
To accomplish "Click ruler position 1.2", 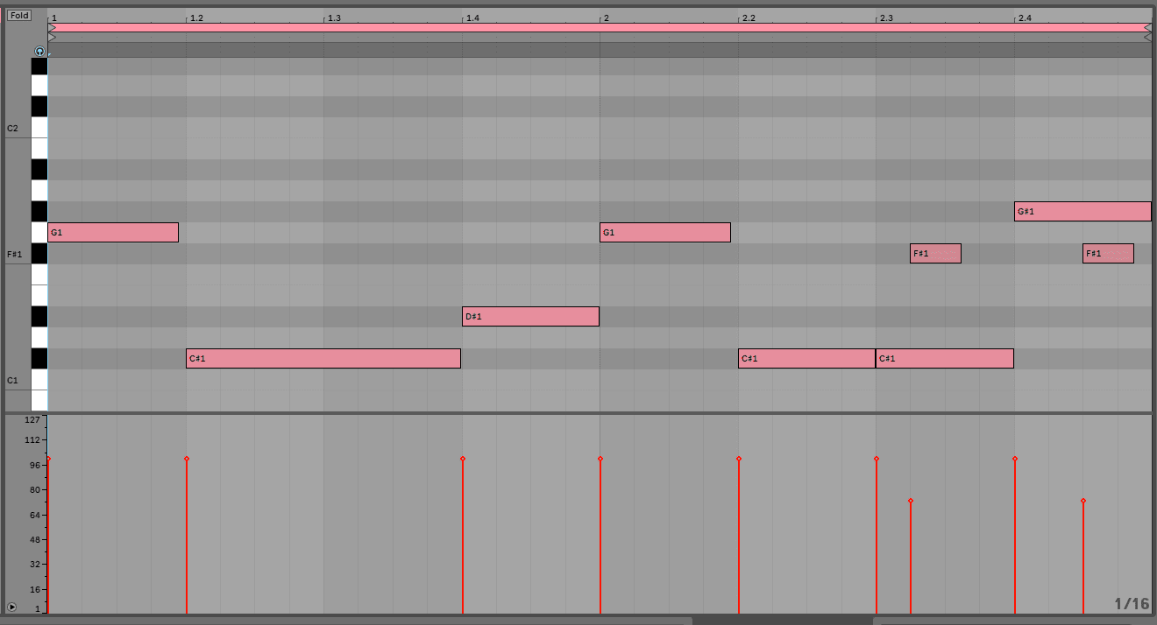I will (x=196, y=18).
